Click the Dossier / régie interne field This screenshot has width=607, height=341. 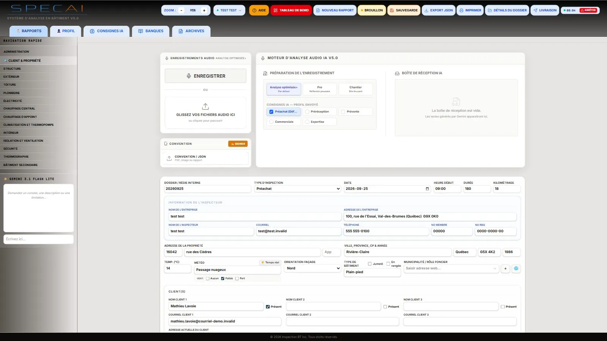(x=208, y=189)
